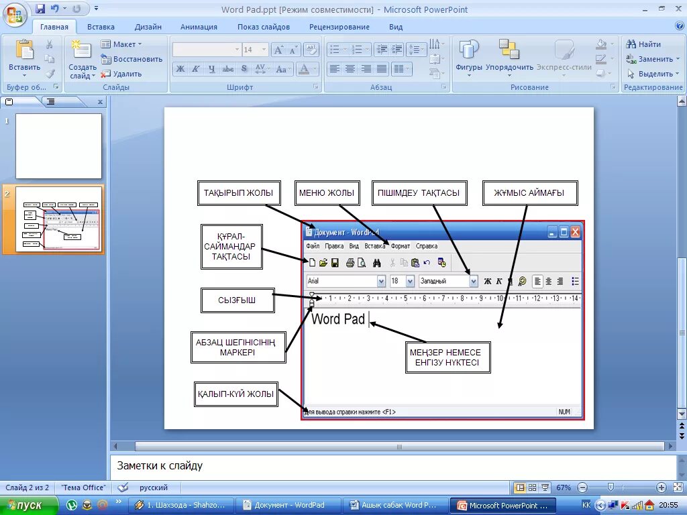687x515 pixels.
Task: Increase list indent level icon
Action: 397,50
